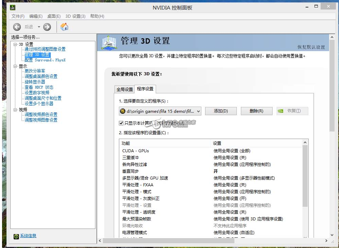
Task: Collapse the 视频 tree node
Action: click(x=15, y=110)
